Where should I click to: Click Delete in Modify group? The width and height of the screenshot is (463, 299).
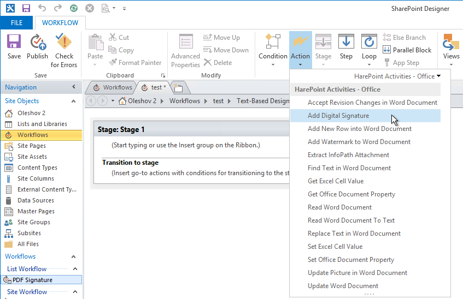(x=218, y=63)
